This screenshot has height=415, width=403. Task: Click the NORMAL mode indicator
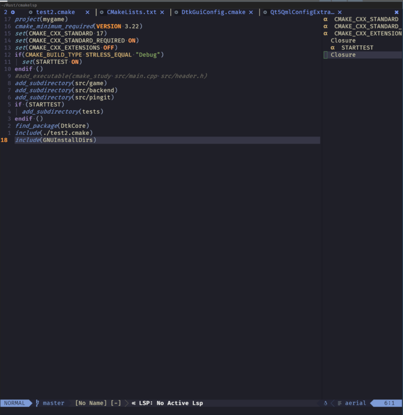point(15,403)
